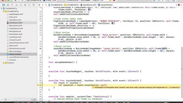The image size is (183, 103).
Task: Click "//Back button" comment line
Action: pyautogui.click(x=61, y=33)
